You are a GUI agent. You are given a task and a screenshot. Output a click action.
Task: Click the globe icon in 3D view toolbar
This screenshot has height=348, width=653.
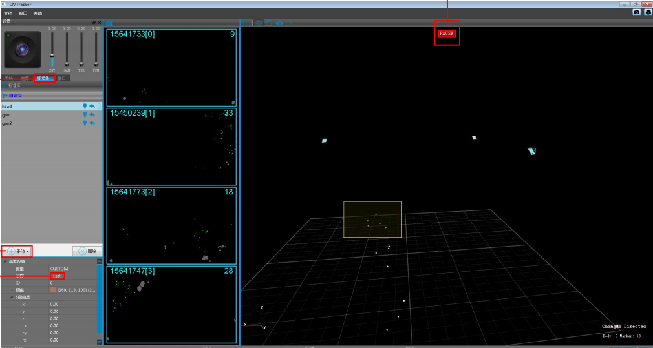point(246,23)
